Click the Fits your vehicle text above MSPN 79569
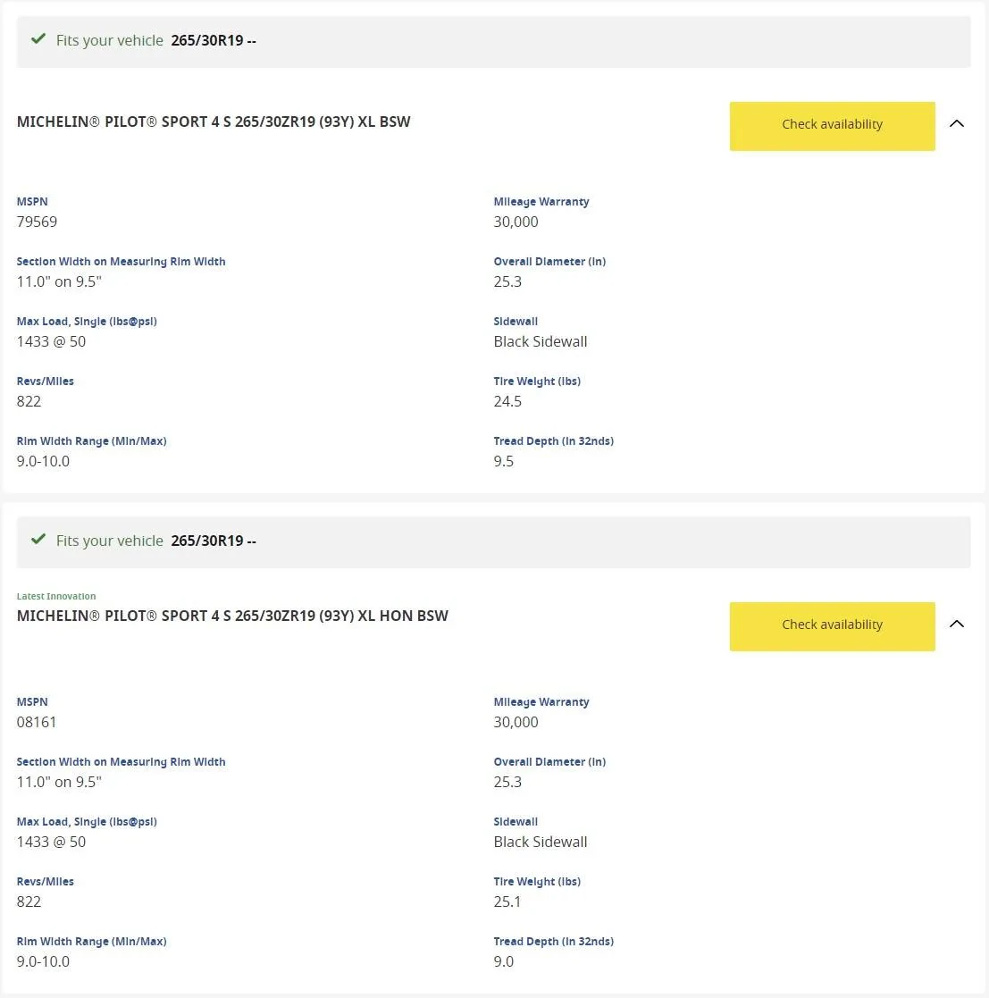Viewport: 989px width, 998px height. coord(110,40)
